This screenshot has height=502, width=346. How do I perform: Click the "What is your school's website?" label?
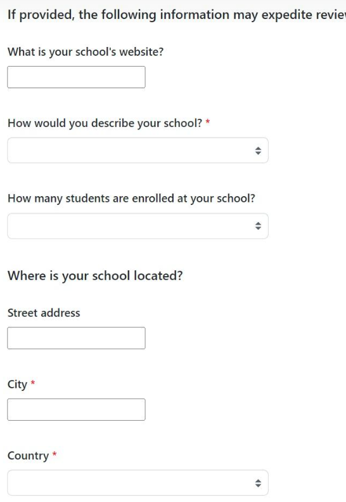click(86, 52)
